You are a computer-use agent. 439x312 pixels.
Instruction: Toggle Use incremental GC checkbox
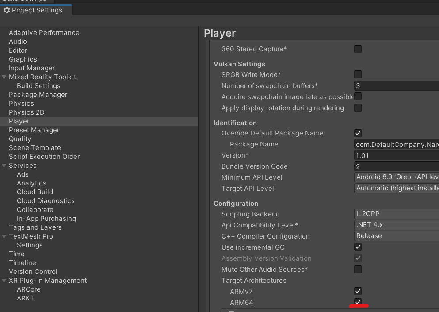point(358,247)
